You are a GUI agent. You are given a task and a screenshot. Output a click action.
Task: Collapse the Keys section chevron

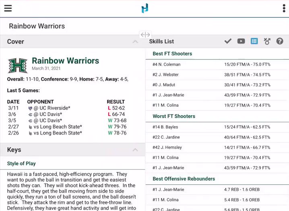click(x=135, y=150)
